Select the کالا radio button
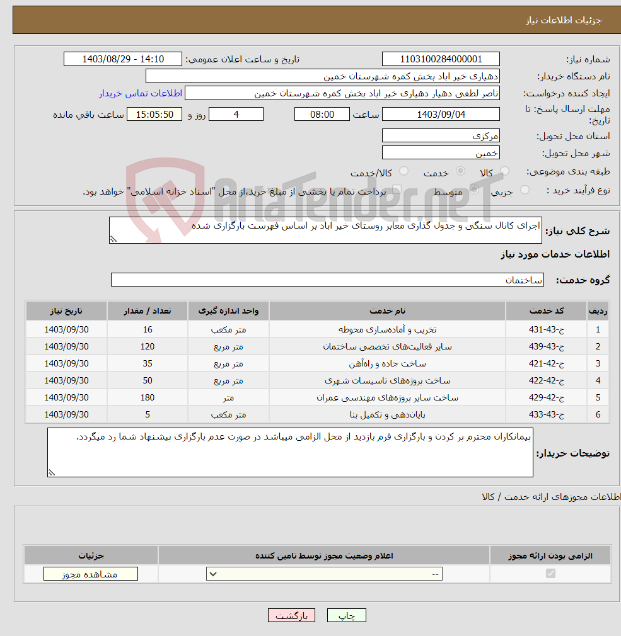Screen dimensions: 621x636 pos(504,171)
